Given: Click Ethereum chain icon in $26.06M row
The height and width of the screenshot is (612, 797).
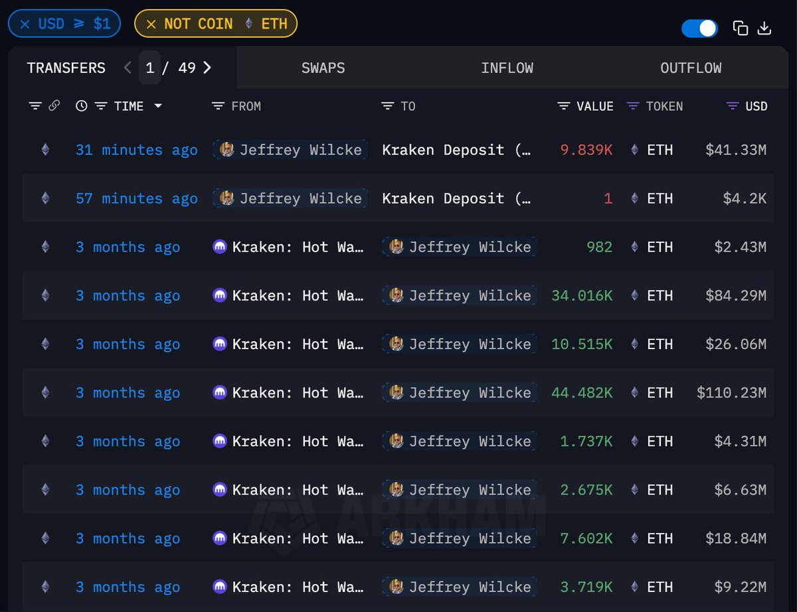Looking at the screenshot, I should [45, 344].
